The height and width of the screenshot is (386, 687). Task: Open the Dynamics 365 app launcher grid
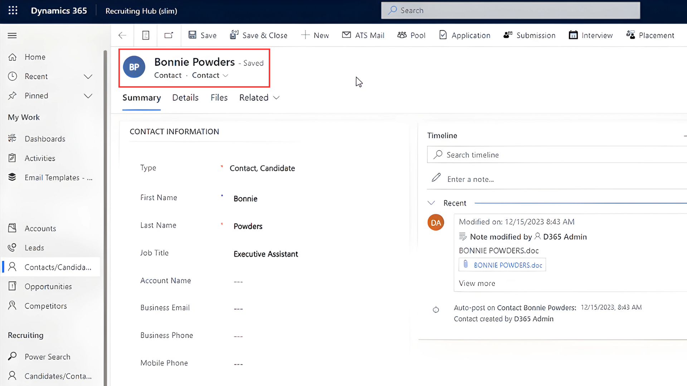[13, 11]
